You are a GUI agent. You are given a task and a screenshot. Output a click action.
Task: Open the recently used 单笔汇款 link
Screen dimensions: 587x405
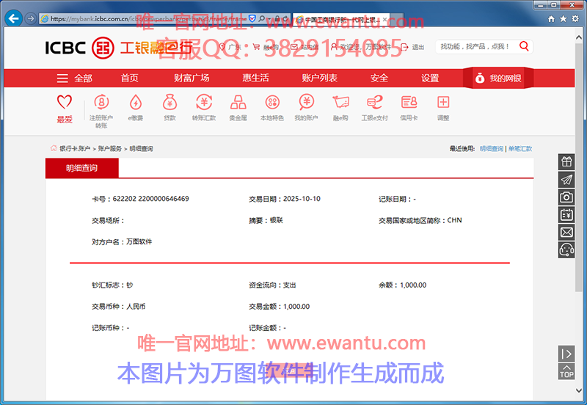tap(520, 149)
